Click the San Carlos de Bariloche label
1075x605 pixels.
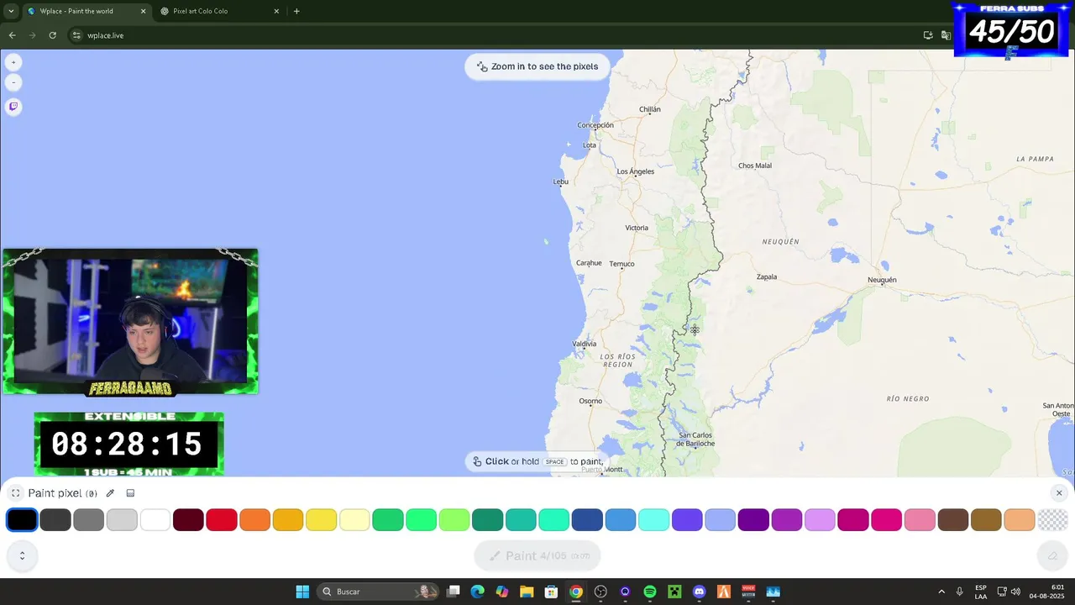[697, 439]
